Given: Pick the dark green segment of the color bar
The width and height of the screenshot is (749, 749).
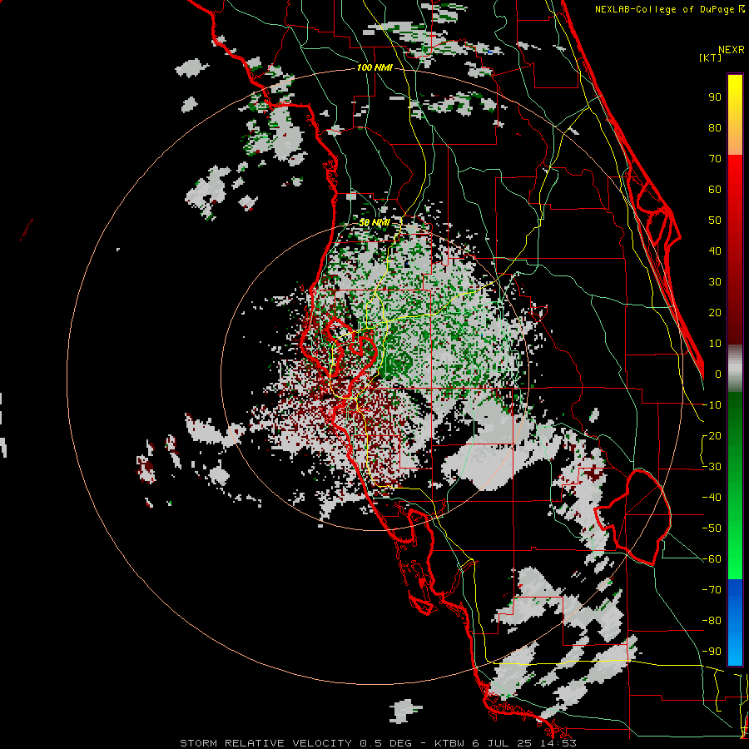Looking at the screenshot, I should [x=735, y=430].
